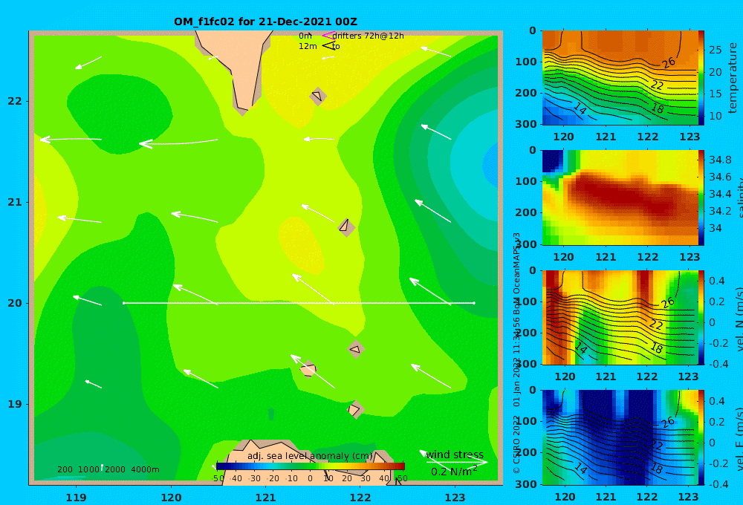Click latitude tick '19' on the main map

(15, 404)
